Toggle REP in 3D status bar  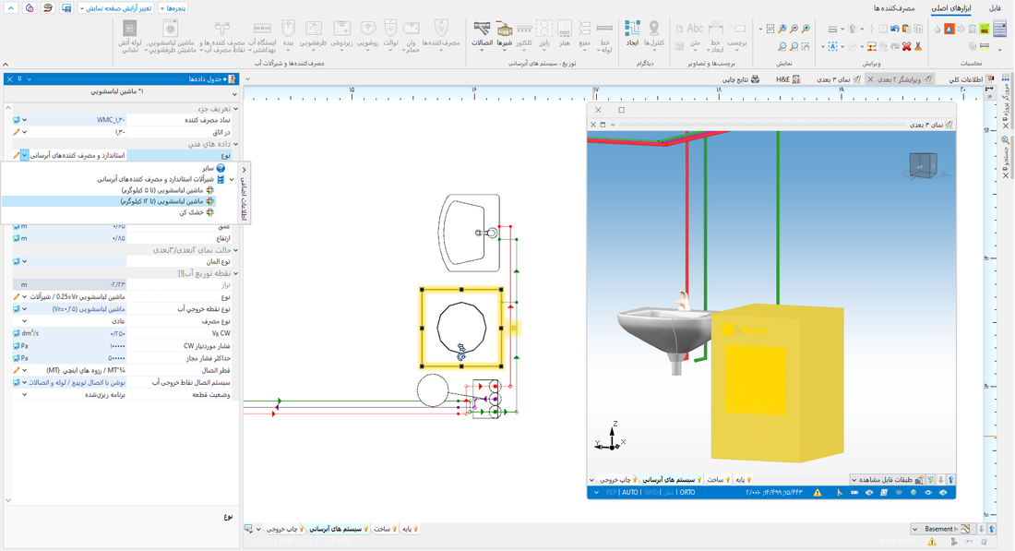point(611,493)
